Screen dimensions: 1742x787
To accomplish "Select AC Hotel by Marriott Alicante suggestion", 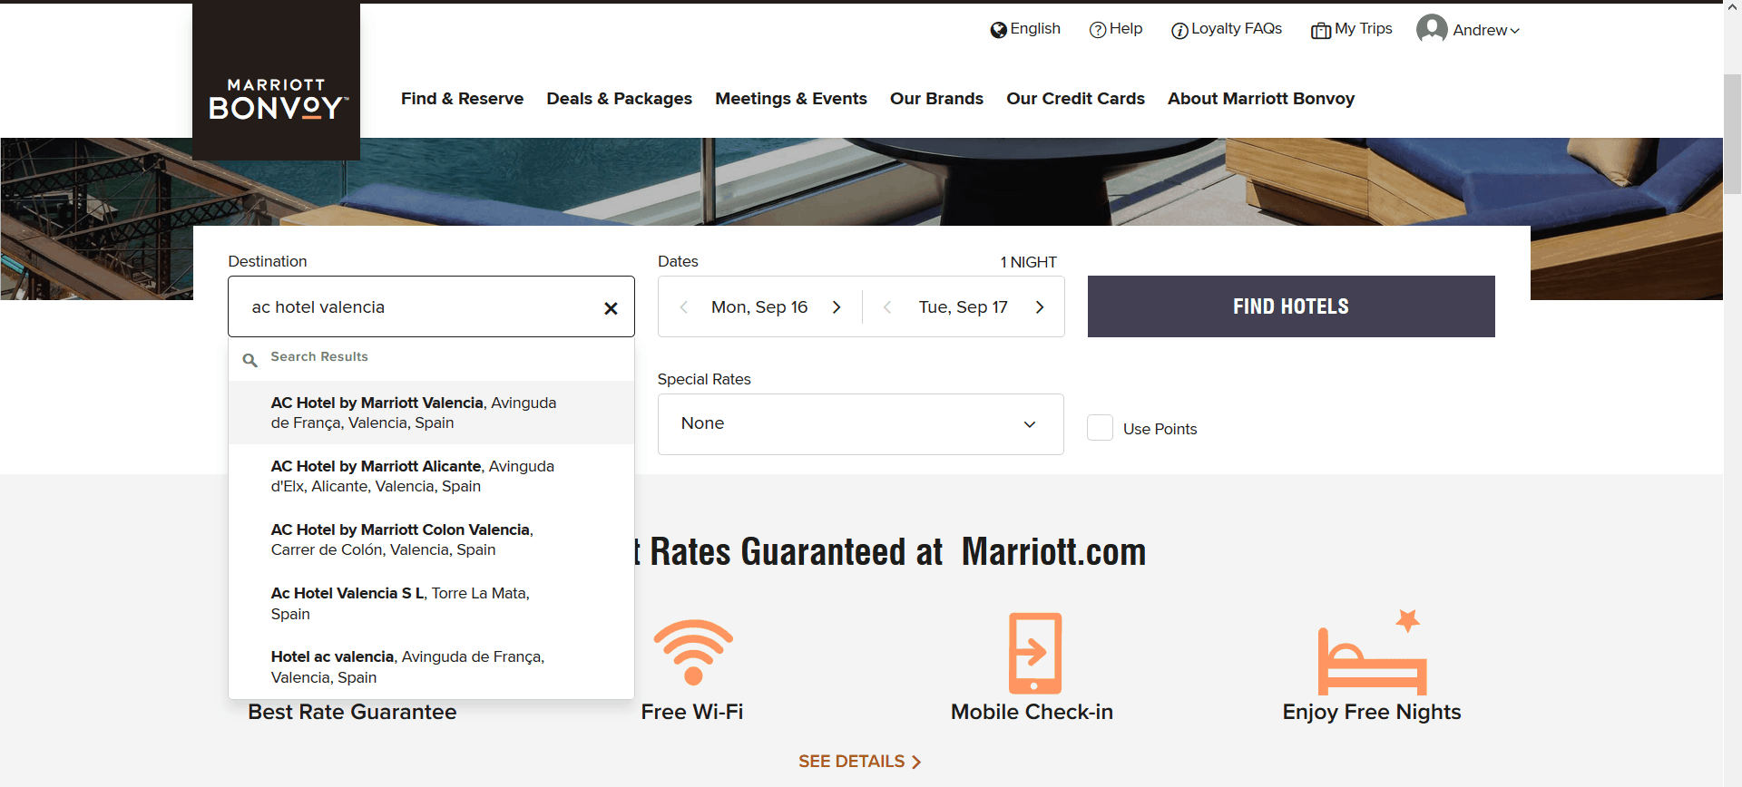I will click(431, 476).
